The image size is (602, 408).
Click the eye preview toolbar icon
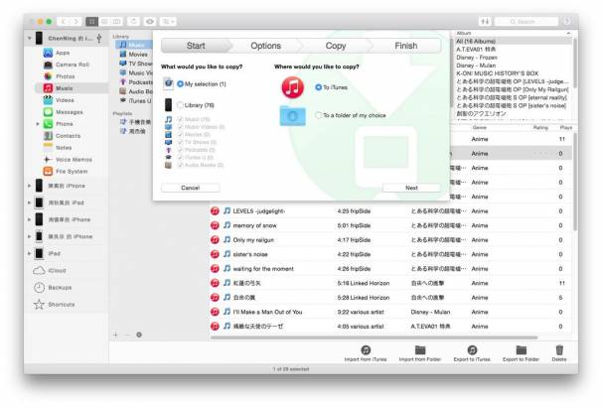click(x=150, y=22)
